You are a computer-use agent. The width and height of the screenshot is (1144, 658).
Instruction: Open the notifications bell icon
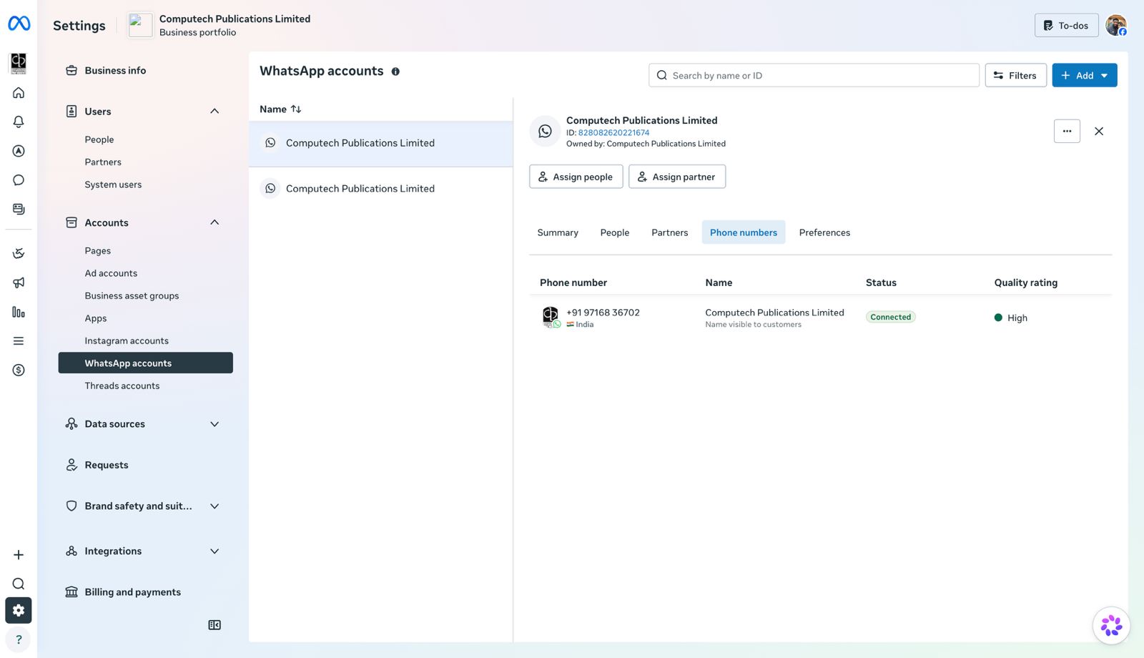pos(19,122)
